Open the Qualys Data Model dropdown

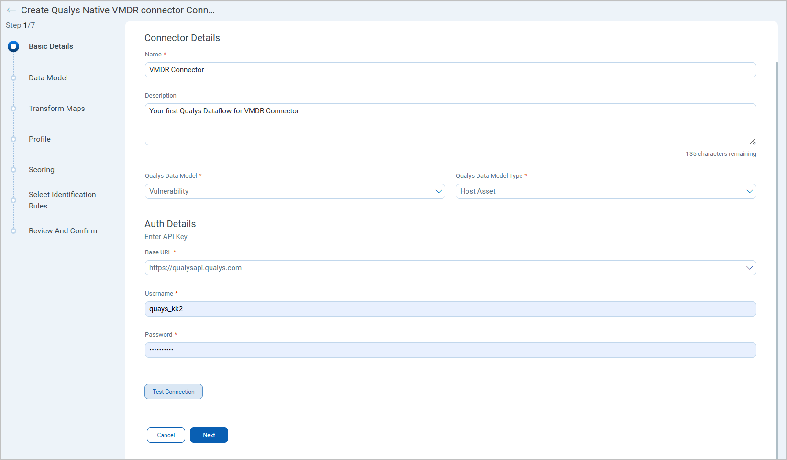tap(295, 191)
